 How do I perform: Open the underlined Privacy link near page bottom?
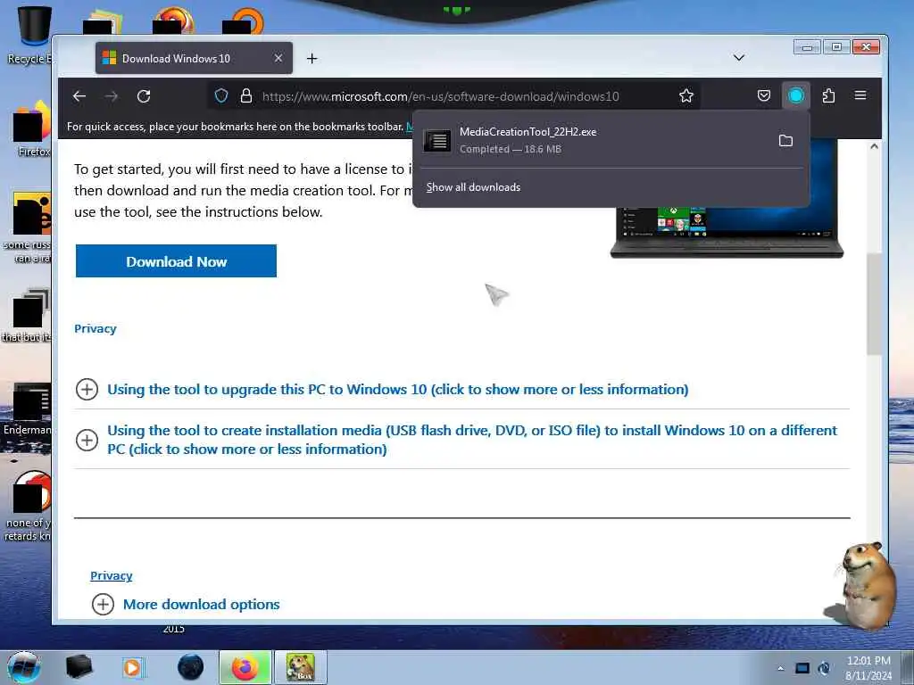click(x=112, y=575)
